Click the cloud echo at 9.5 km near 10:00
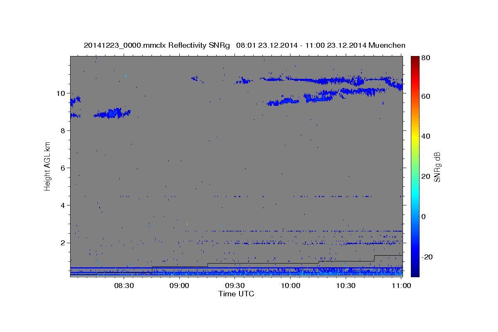Screen dimensions: 498x332 point(283,101)
